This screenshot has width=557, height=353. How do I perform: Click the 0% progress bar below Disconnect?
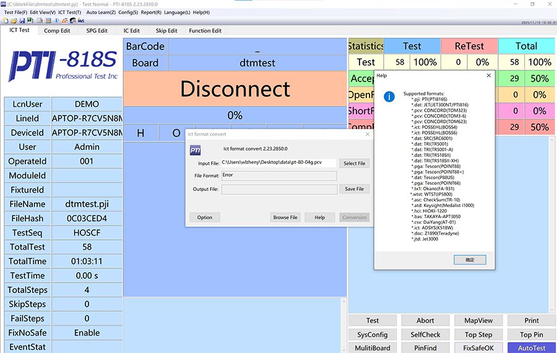[235, 116]
